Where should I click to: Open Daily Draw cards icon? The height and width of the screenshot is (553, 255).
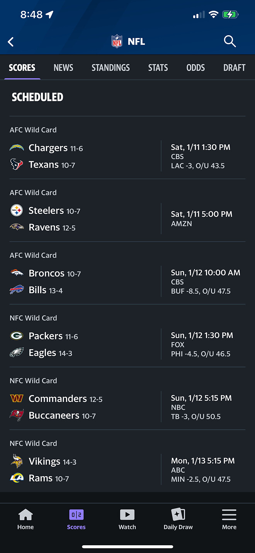pyautogui.click(x=178, y=515)
